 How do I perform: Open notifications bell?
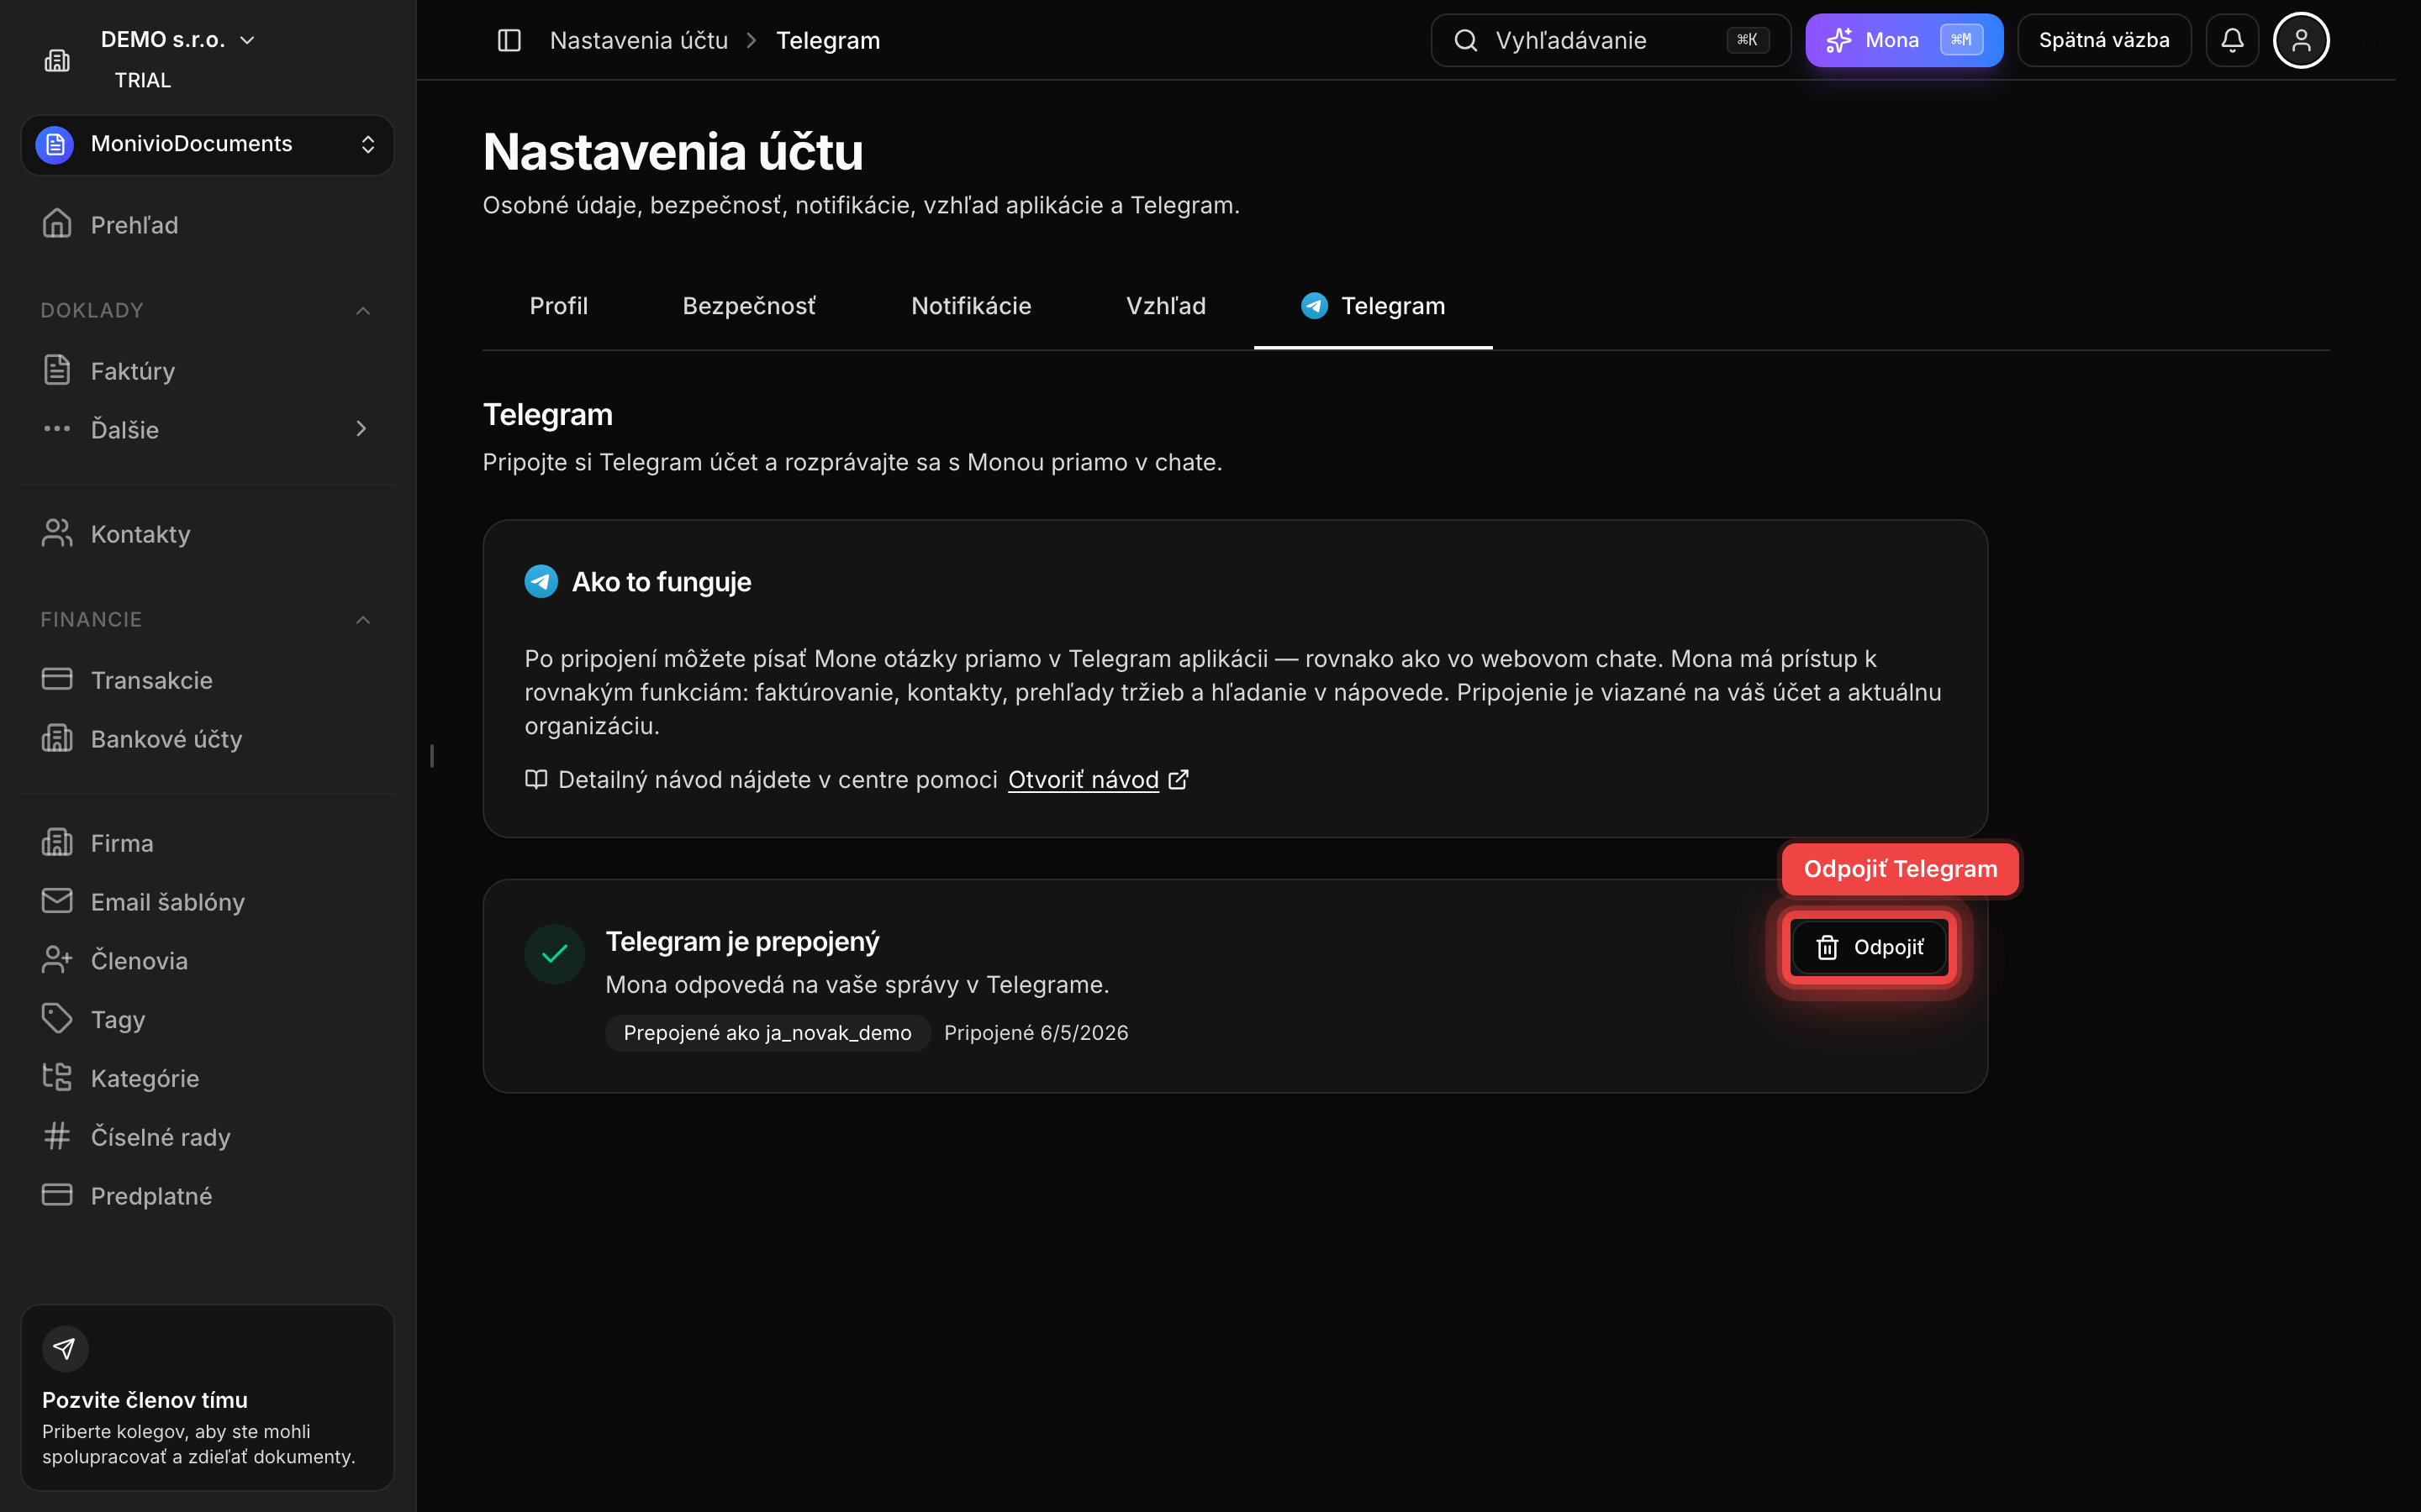[x=2232, y=40]
